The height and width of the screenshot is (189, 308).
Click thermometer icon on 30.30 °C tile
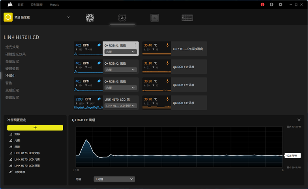point(167,81)
